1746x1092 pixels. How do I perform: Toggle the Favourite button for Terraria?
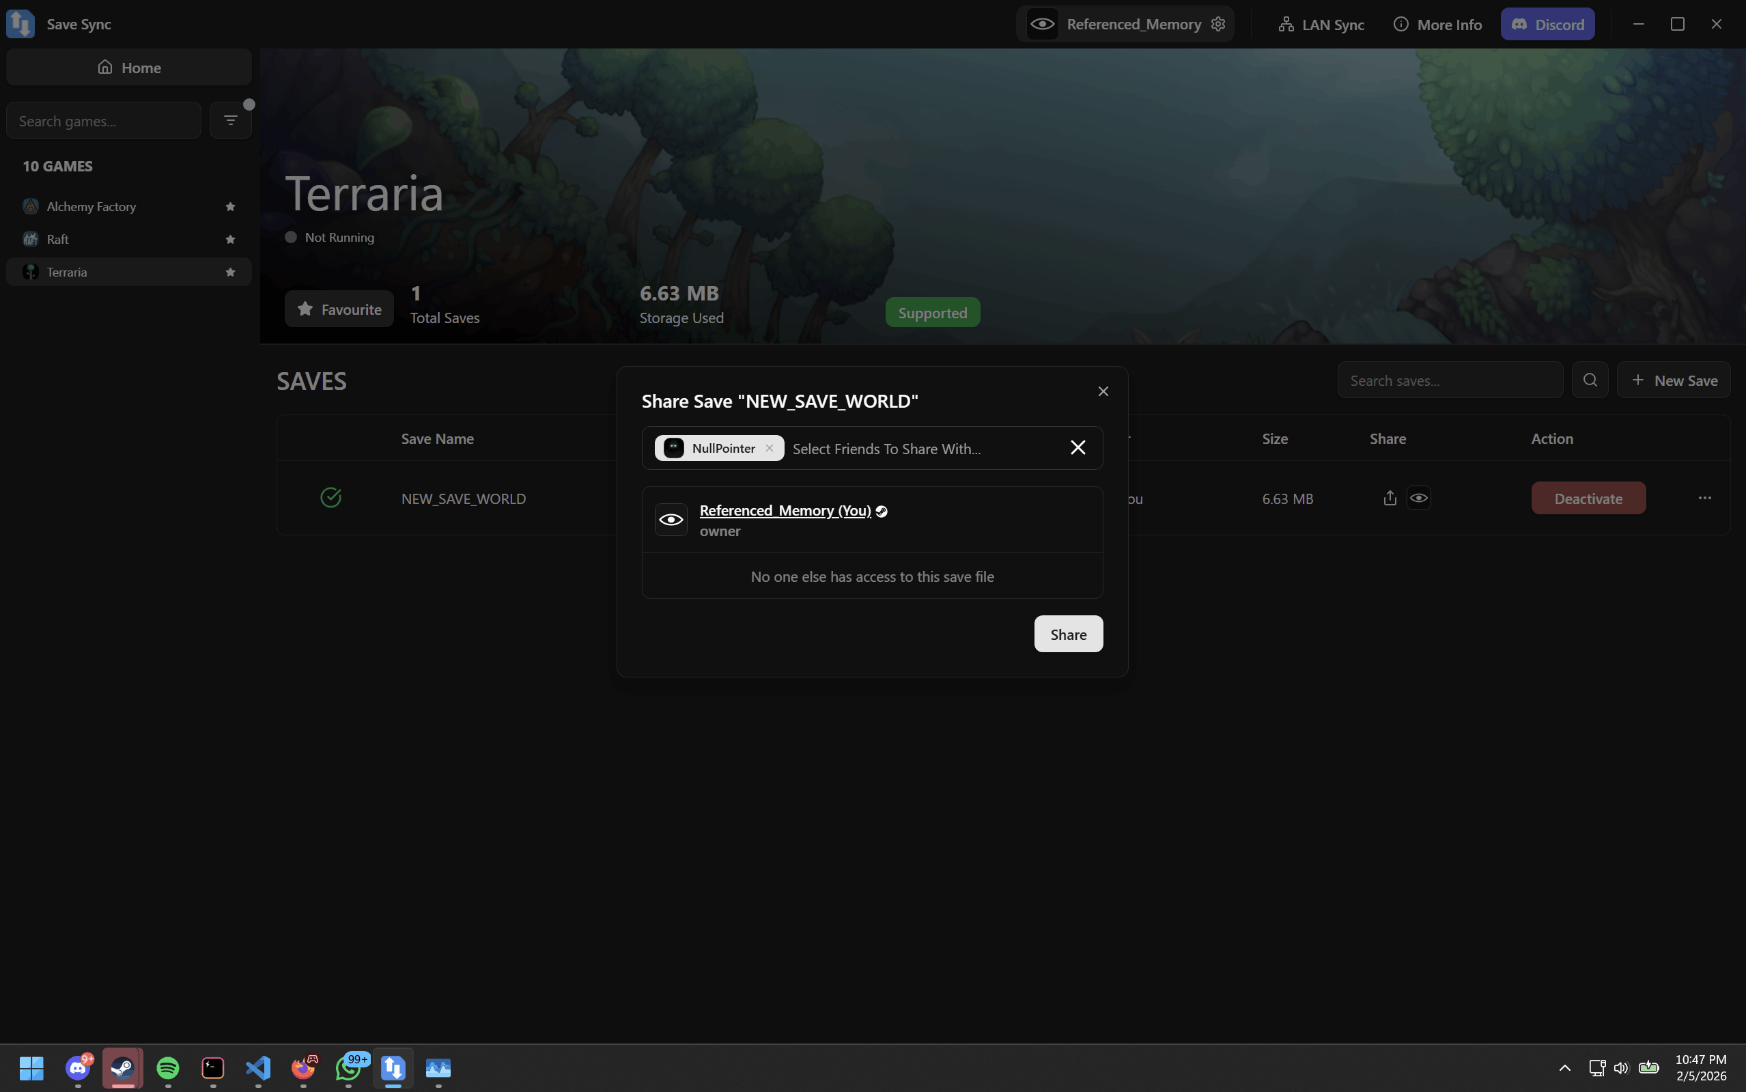(339, 309)
